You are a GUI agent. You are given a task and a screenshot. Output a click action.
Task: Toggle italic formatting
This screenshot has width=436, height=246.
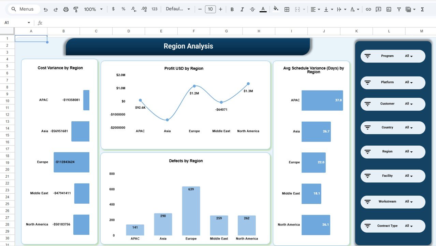(x=242, y=9)
